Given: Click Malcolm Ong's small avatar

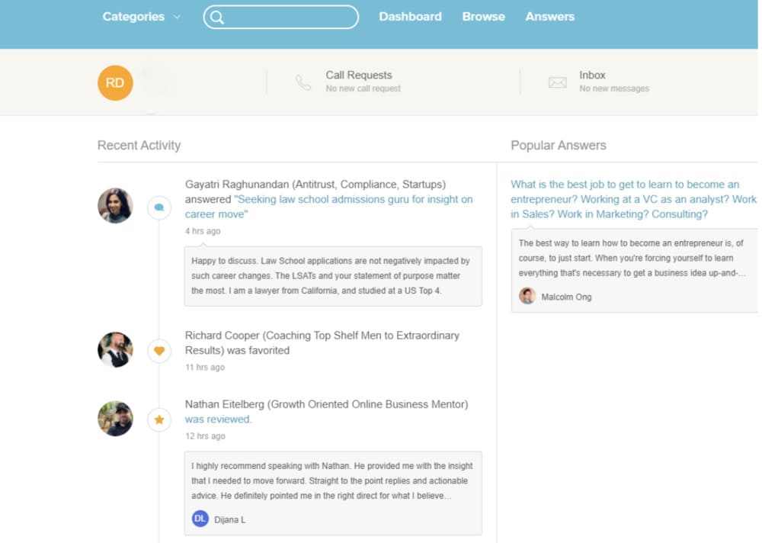Looking at the screenshot, I should [527, 296].
